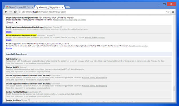Maximize the Chrome window
This screenshot has height=106, width=179.
coord(164,4)
